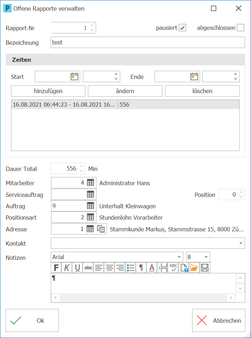Click the notes scroll right arrow

(x=231, y=298)
